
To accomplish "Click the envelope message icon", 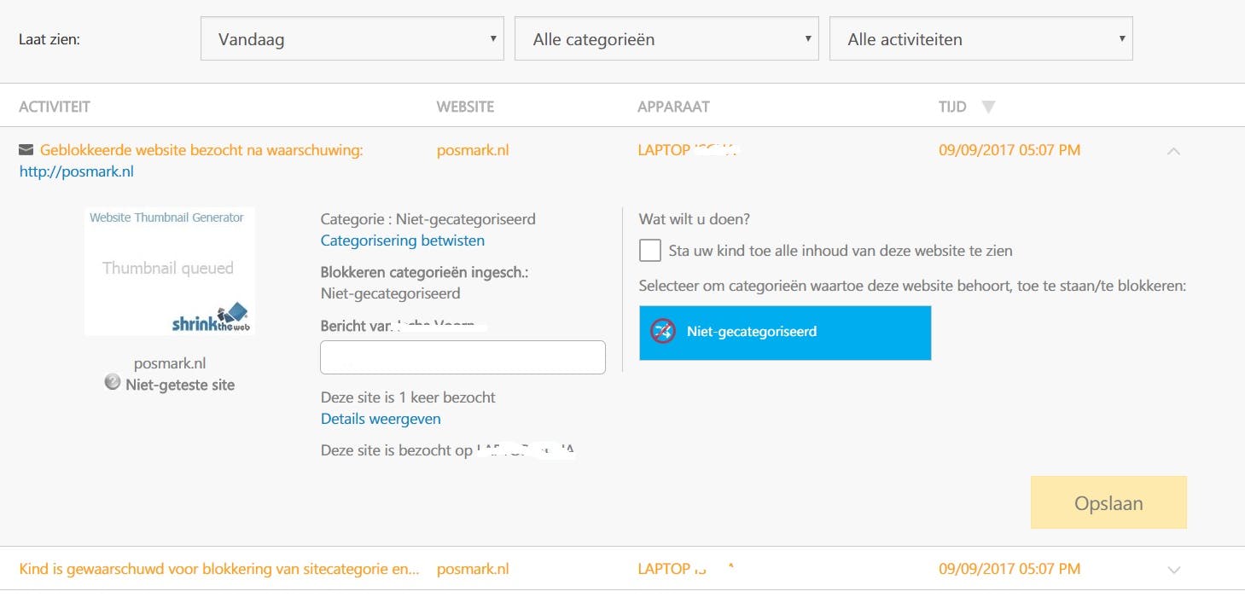I will click(26, 150).
